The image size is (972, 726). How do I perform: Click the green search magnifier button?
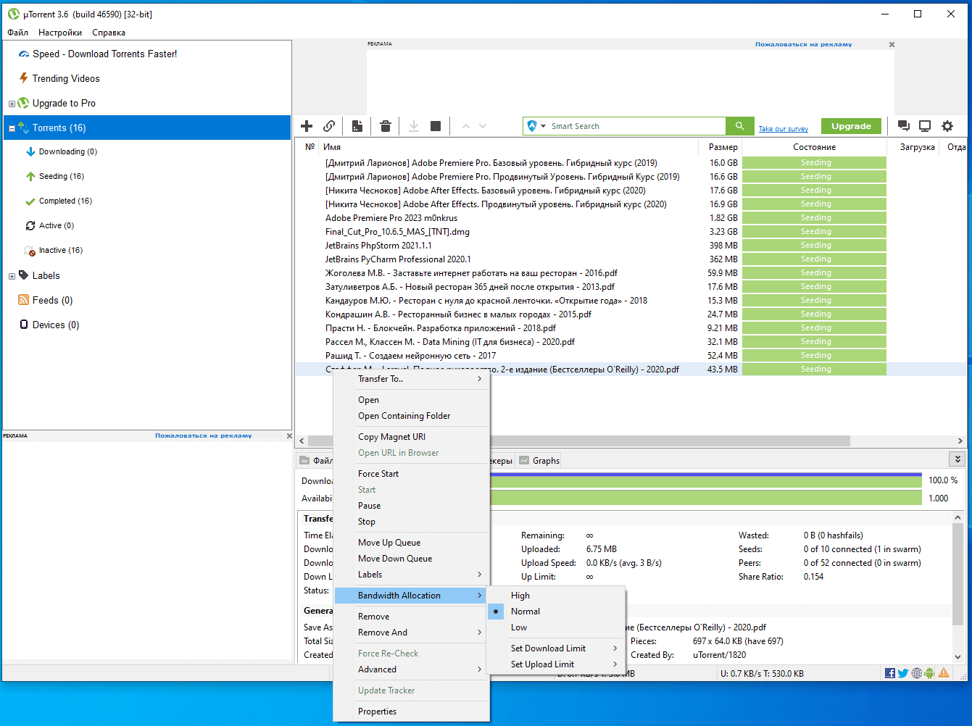[739, 126]
